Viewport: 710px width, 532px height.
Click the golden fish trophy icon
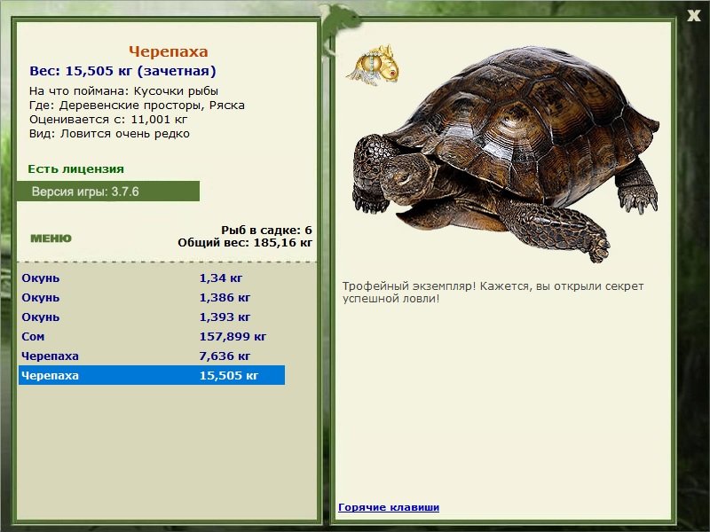[373, 65]
